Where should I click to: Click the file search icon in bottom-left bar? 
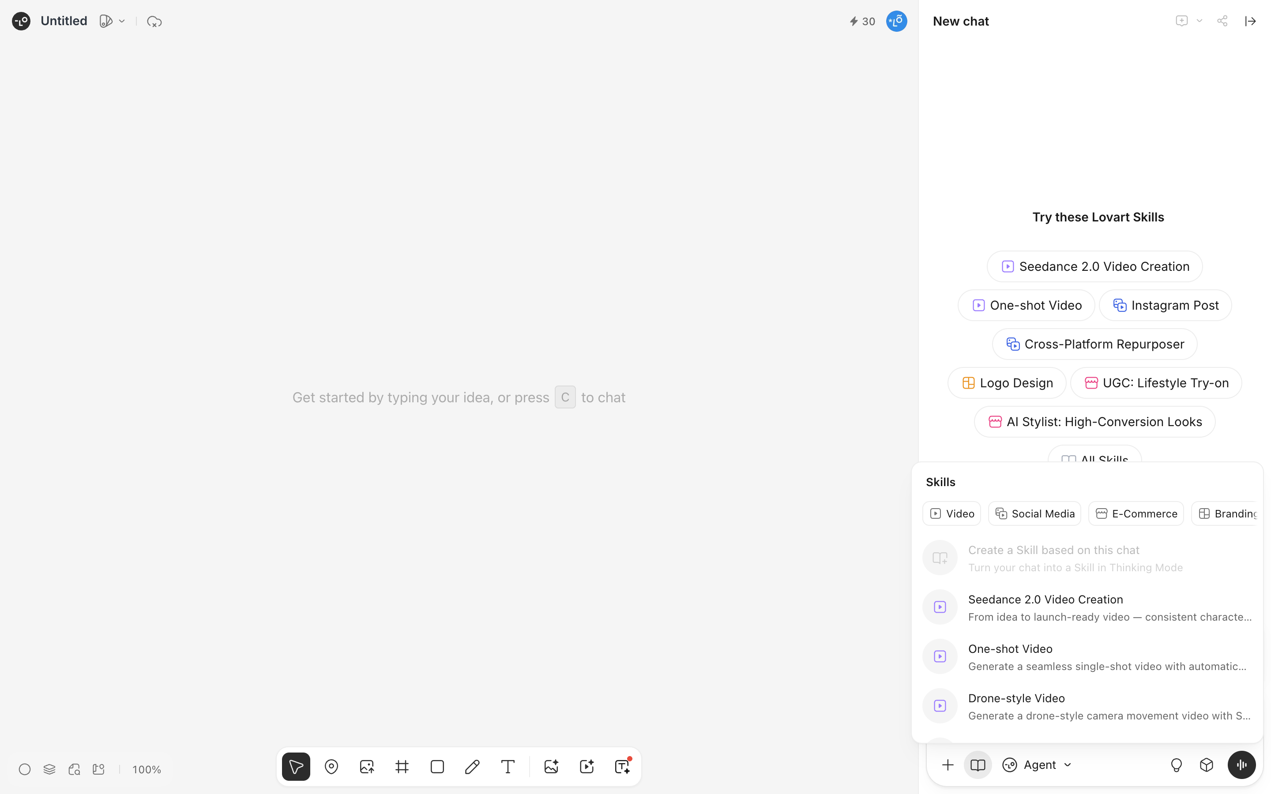coord(74,769)
